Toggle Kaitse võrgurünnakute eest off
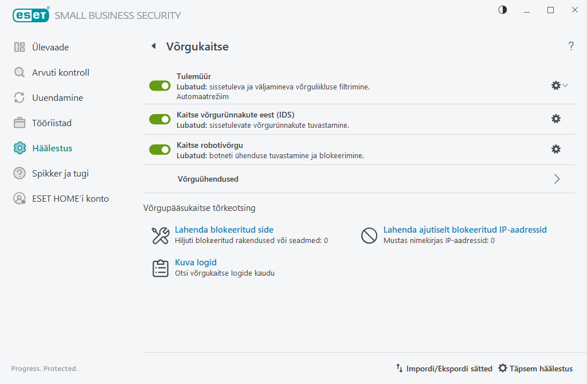The image size is (587, 384). [159, 119]
